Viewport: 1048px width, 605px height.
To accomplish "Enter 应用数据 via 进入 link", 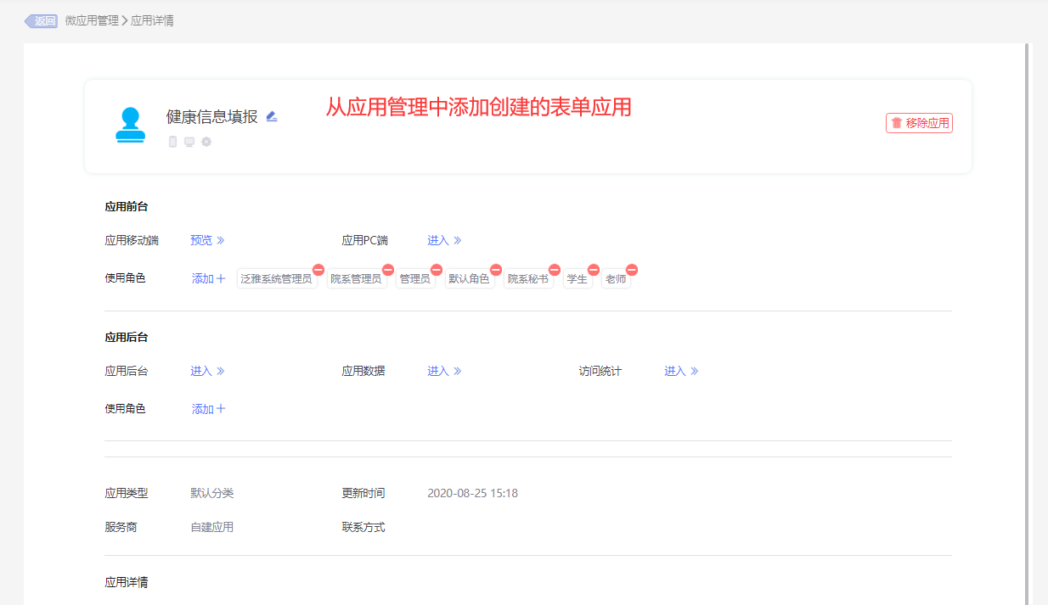I will [x=444, y=371].
